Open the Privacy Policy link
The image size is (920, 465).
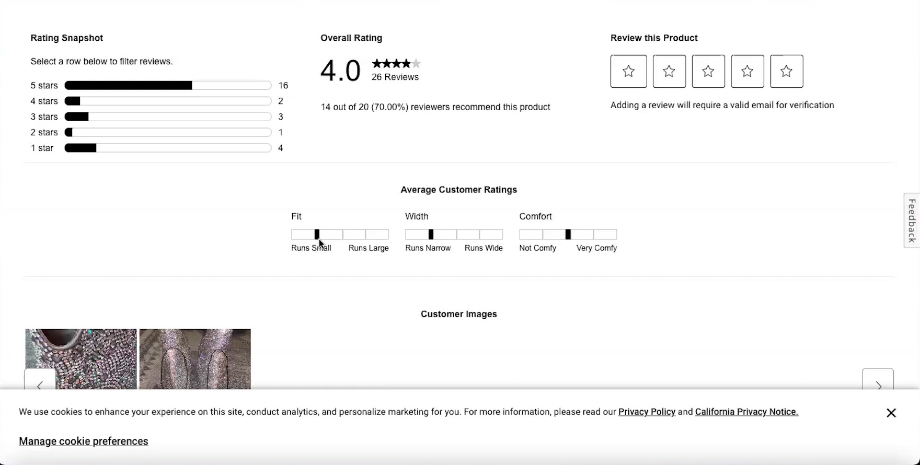tap(647, 412)
